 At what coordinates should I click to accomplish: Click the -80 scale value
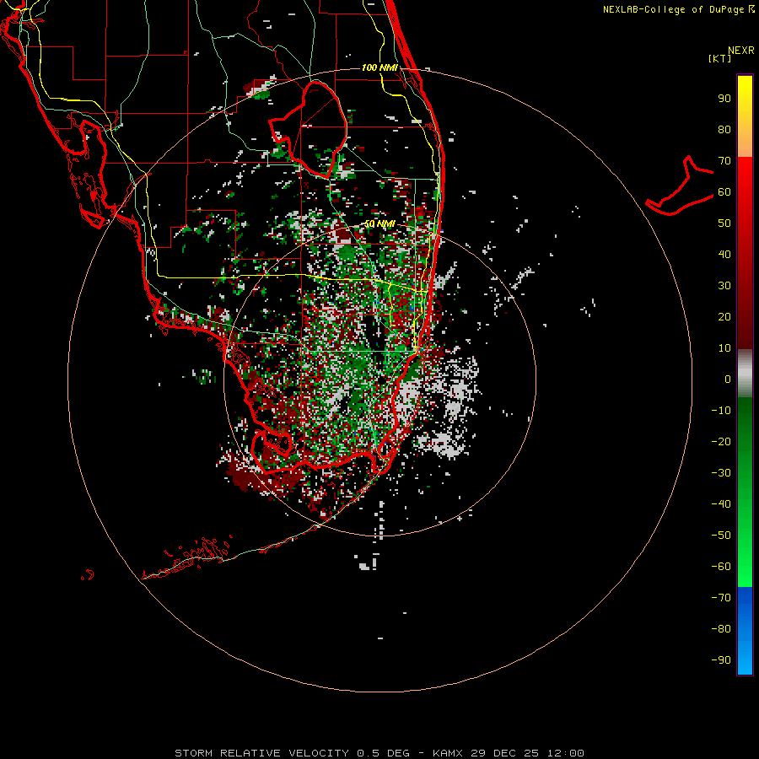point(721,629)
